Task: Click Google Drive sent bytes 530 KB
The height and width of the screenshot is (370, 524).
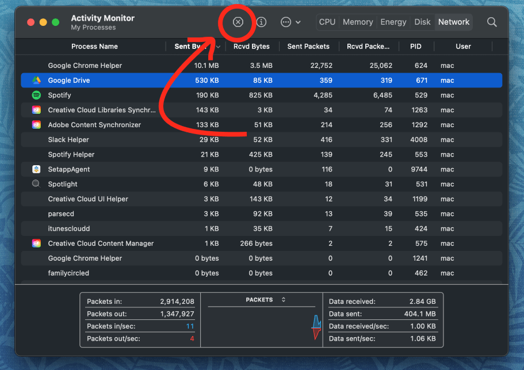Action: point(207,80)
